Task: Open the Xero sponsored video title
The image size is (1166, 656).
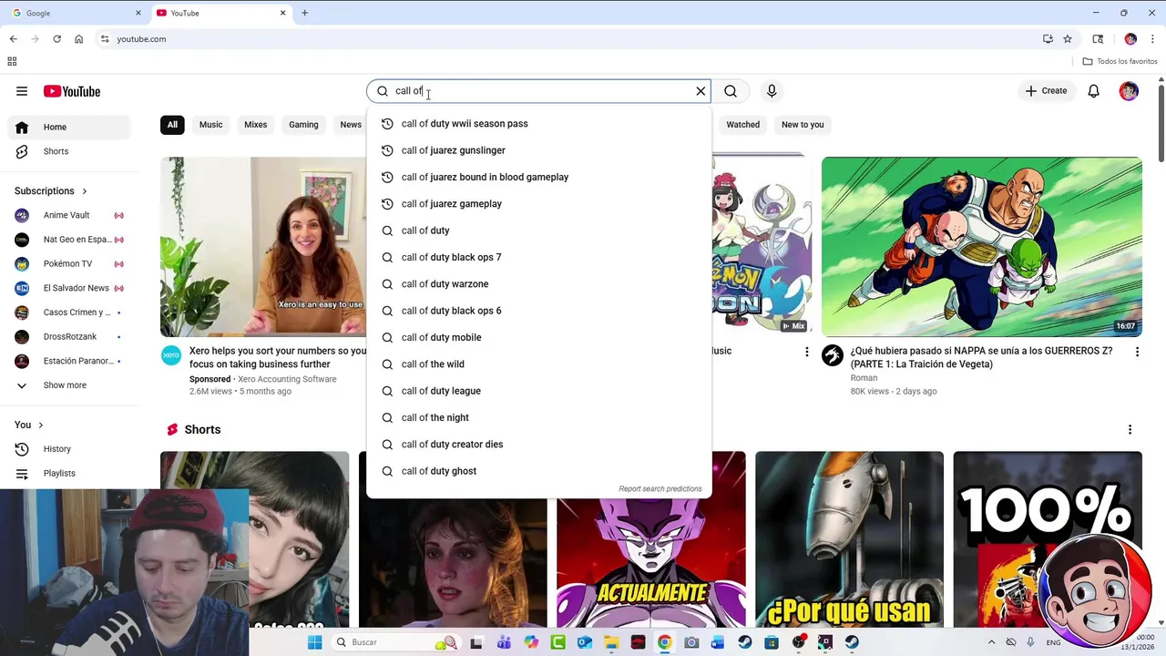Action: pyautogui.click(x=278, y=357)
